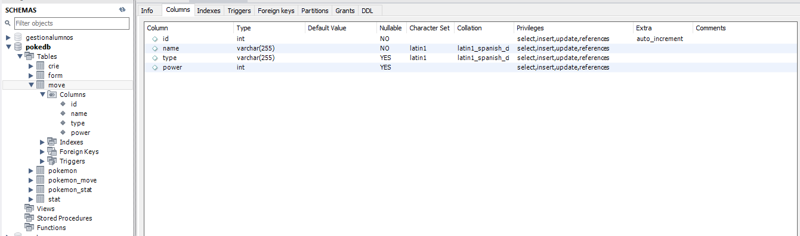The width and height of the screenshot is (800, 236).
Task: Click the Privileges column header
Action: coord(574,28)
